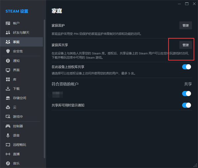Click the 云 cloud icon

[8, 107]
